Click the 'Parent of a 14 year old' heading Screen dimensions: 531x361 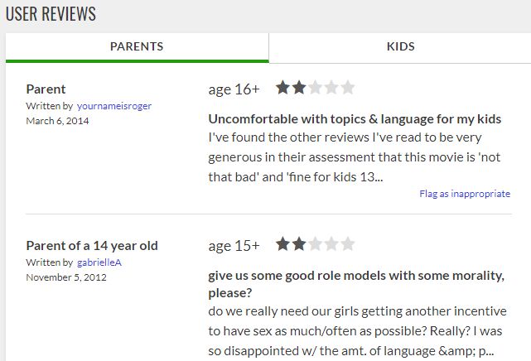(92, 245)
